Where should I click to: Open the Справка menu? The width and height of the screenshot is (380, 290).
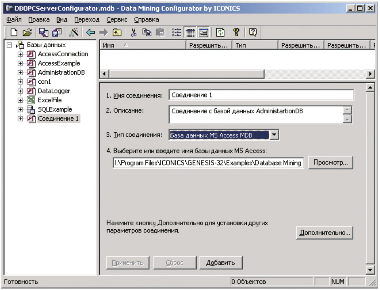click(147, 19)
